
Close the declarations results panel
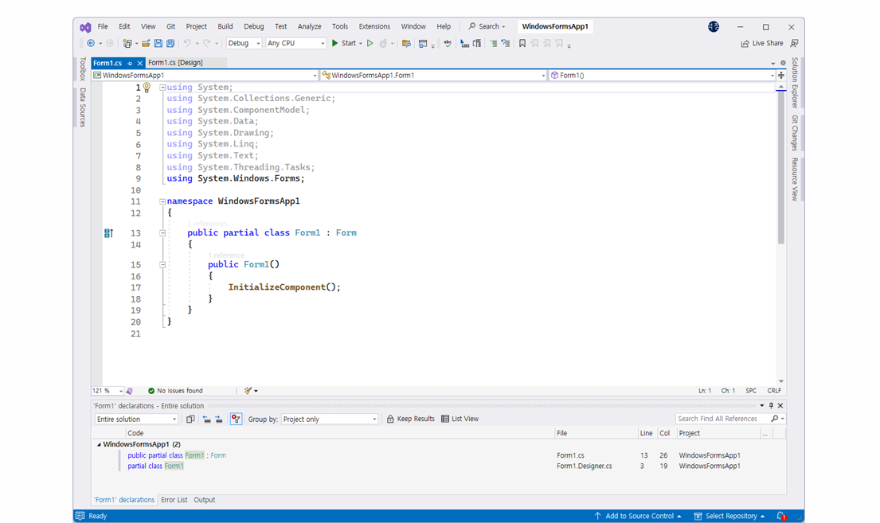(780, 406)
